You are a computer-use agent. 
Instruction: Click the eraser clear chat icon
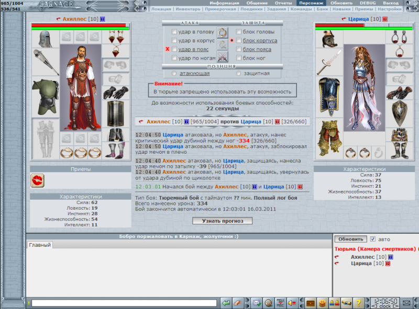tap(238, 303)
